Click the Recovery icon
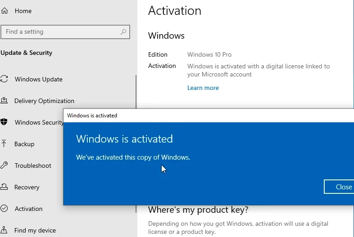Image resolution: width=354 pixels, height=237 pixels. coord(4,187)
